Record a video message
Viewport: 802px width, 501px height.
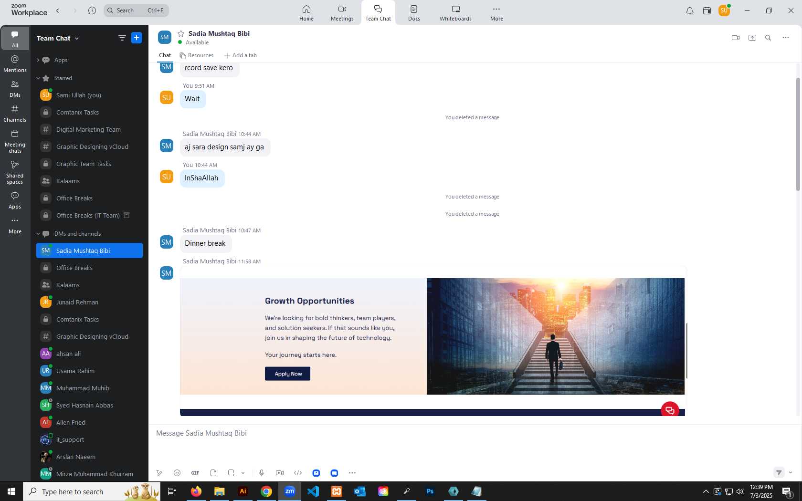(x=280, y=473)
